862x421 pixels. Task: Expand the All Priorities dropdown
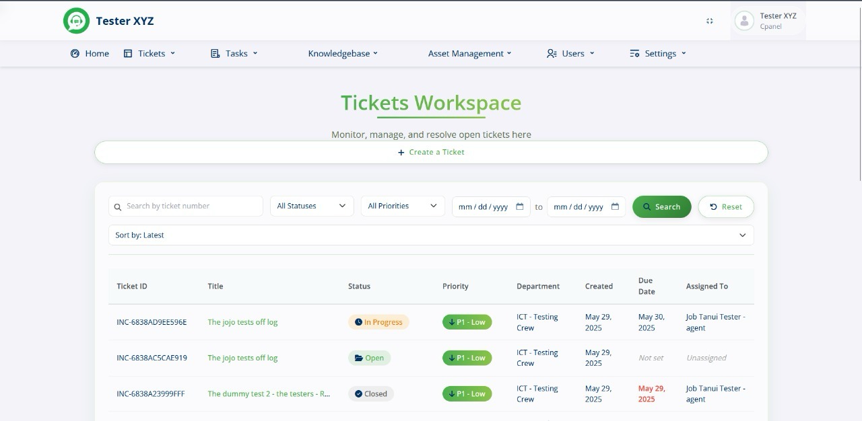(x=403, y=206)
